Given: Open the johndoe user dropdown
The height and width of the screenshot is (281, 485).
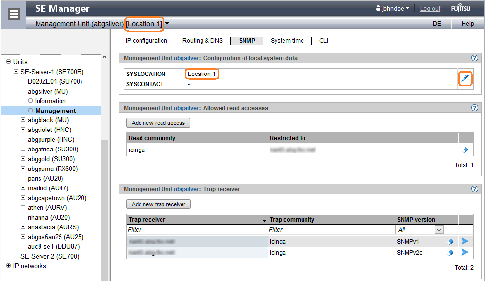Looking at the screenshot, I should click(x=393, y=8).
